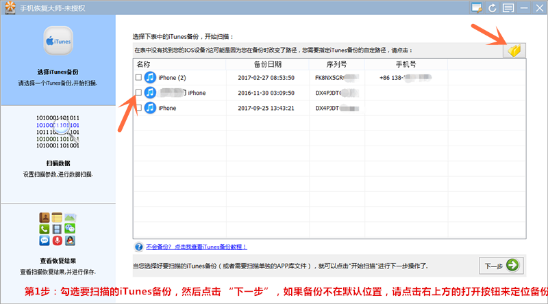The image size is (548, 304).
Task: Click the photos icon in results grid
Action: click(x=70, y=217)
